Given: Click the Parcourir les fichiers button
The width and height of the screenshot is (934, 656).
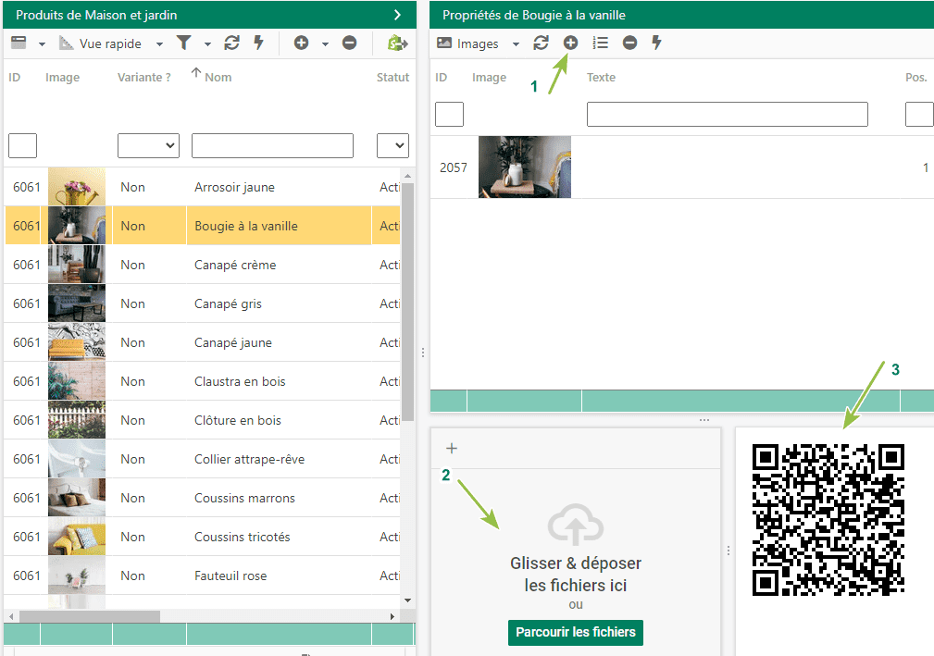Looking at the screenshot, I should pyautogui.click(x=576, y=632).
